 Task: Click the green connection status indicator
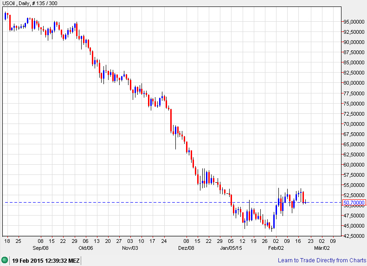(5, 260)
